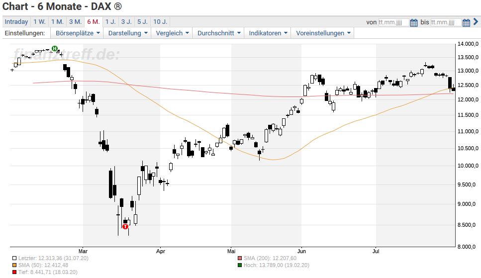Click the 13.000,0 y-axis value
Viewport: 481px width, 278px height.
pyautogui.click(x=468, y=71)
